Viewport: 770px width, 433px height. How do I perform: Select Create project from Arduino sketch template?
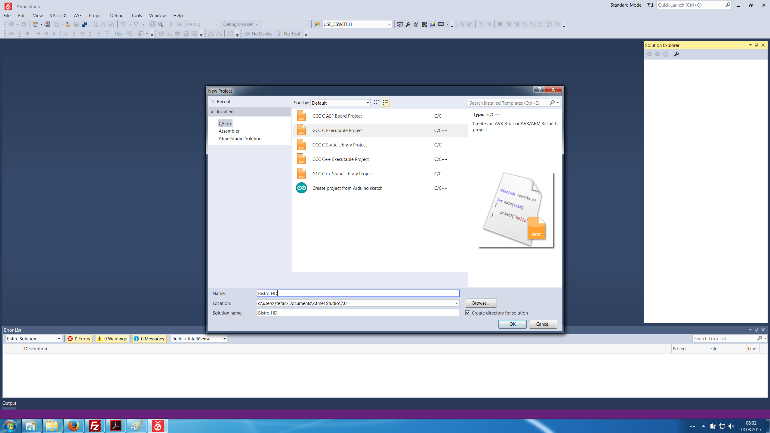(380, 188)
